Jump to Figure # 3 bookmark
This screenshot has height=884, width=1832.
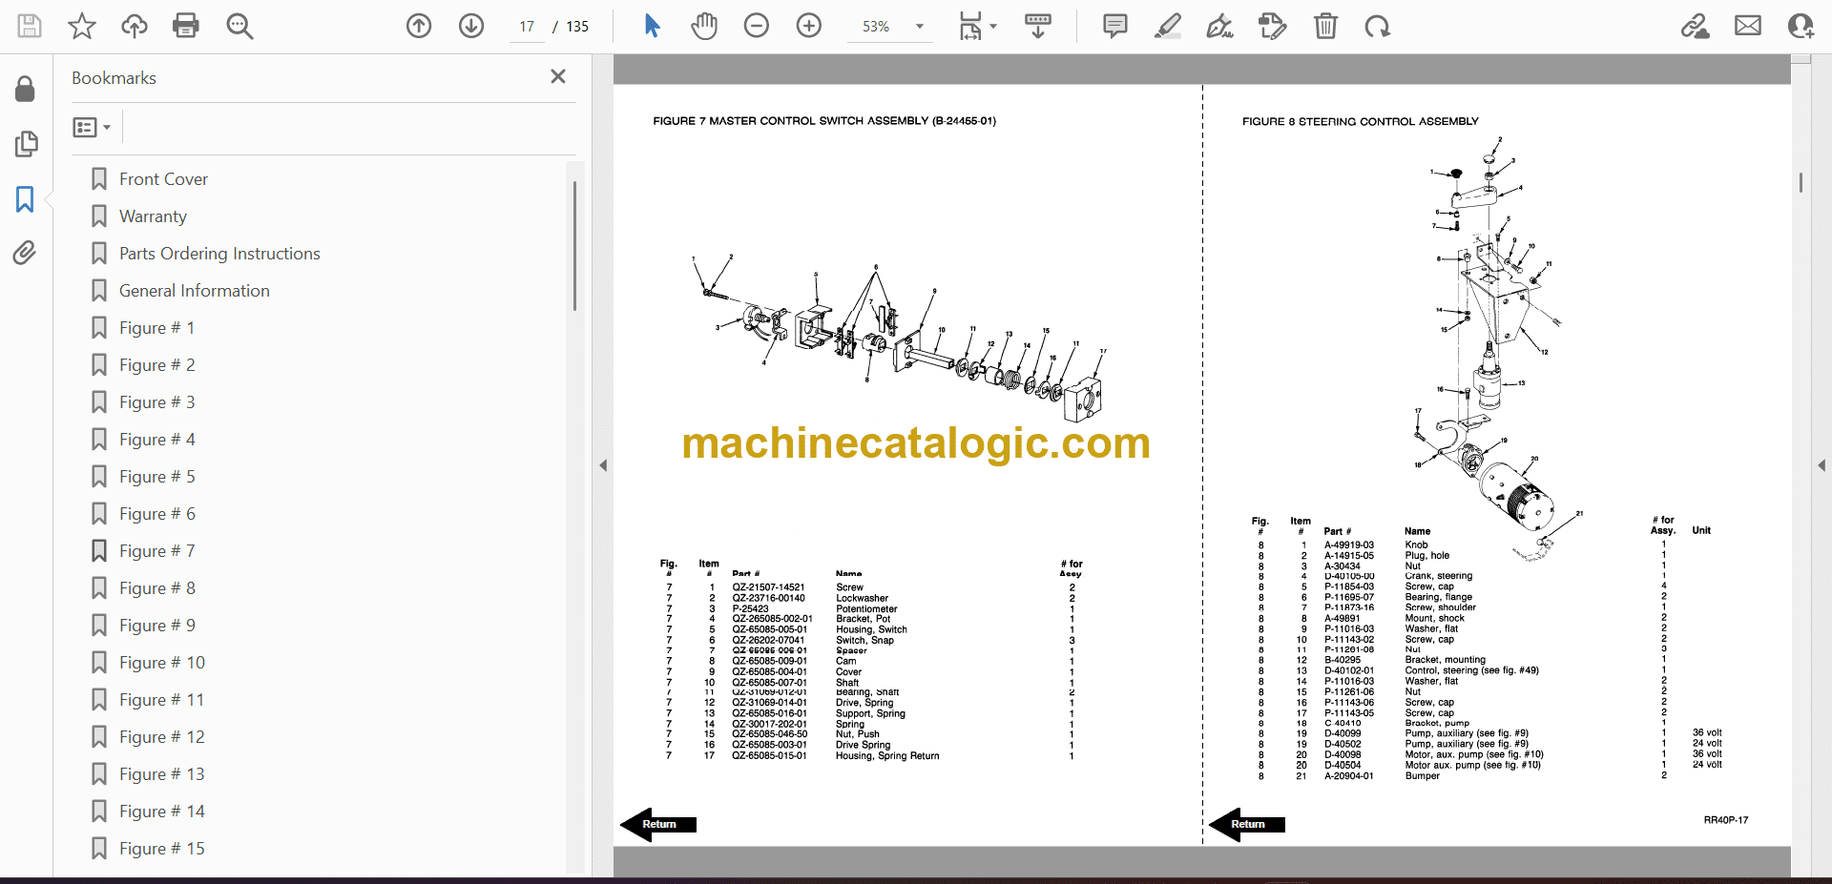coord(156,402)
